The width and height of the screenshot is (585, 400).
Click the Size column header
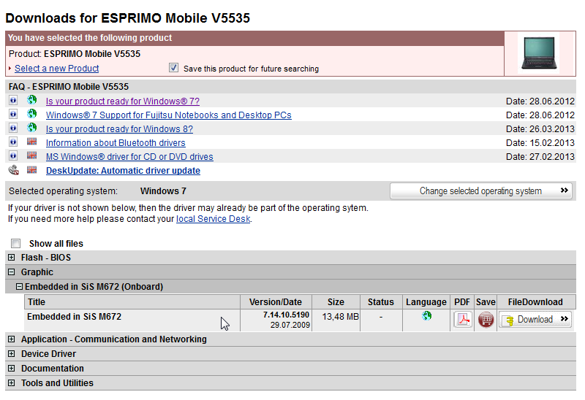pyautogui.click(x=336, y=302)
